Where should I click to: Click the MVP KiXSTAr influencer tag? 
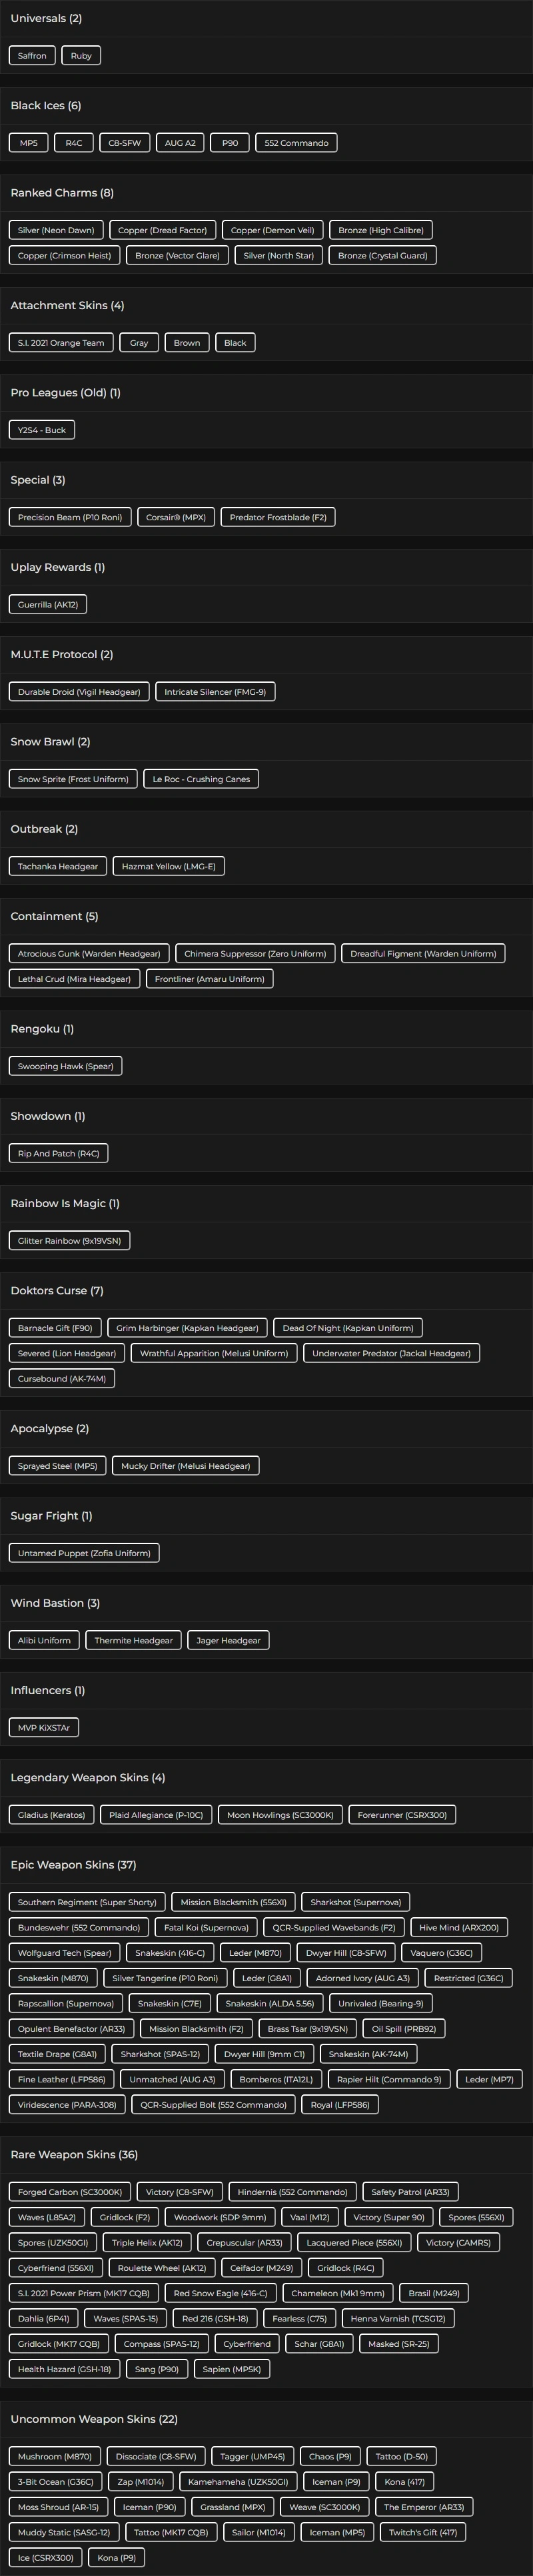pos(44,1727)
